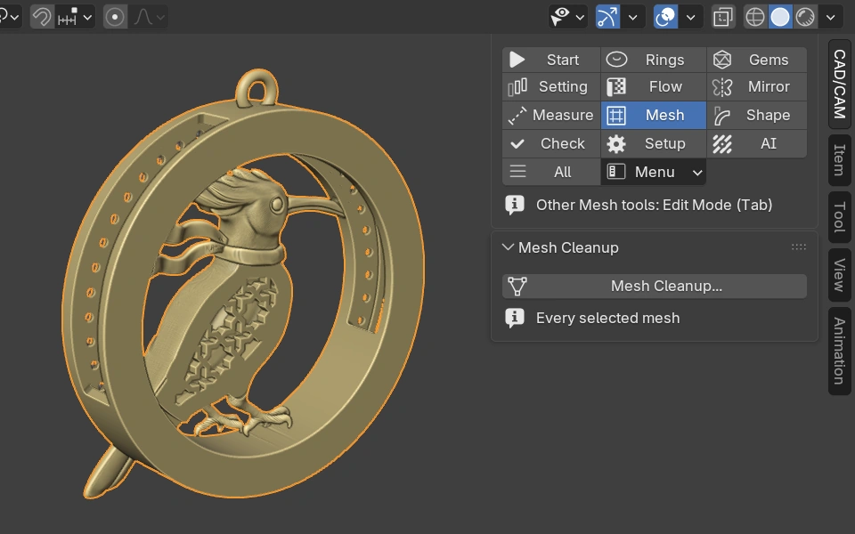Open the Rings tools category
Screen dimensions: 855x534
pos(653,60)
